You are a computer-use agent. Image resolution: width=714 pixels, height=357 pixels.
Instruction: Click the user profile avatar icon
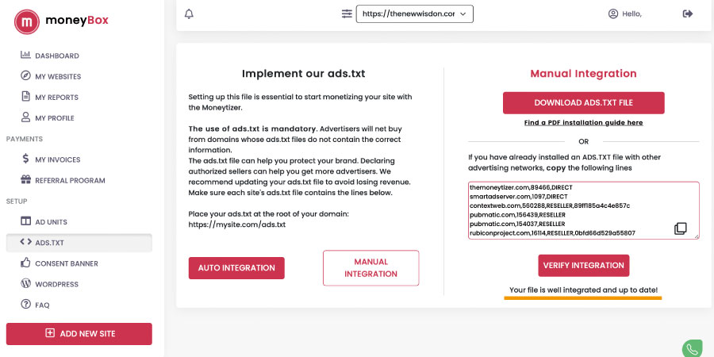(x=613, y=13)
